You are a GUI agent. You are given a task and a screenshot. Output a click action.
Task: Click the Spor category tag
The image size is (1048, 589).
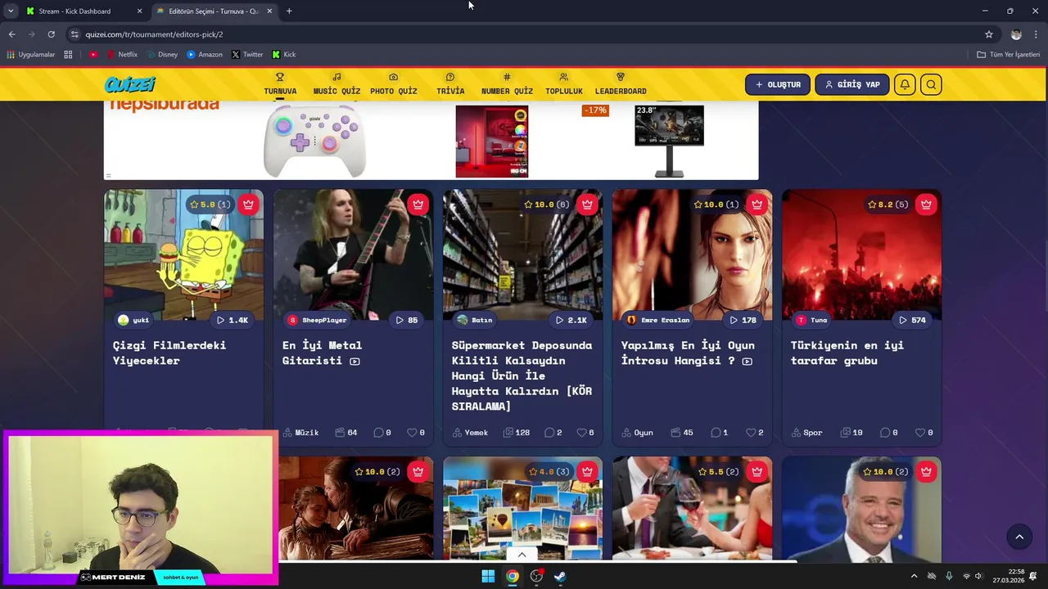[x=806, y=432]
